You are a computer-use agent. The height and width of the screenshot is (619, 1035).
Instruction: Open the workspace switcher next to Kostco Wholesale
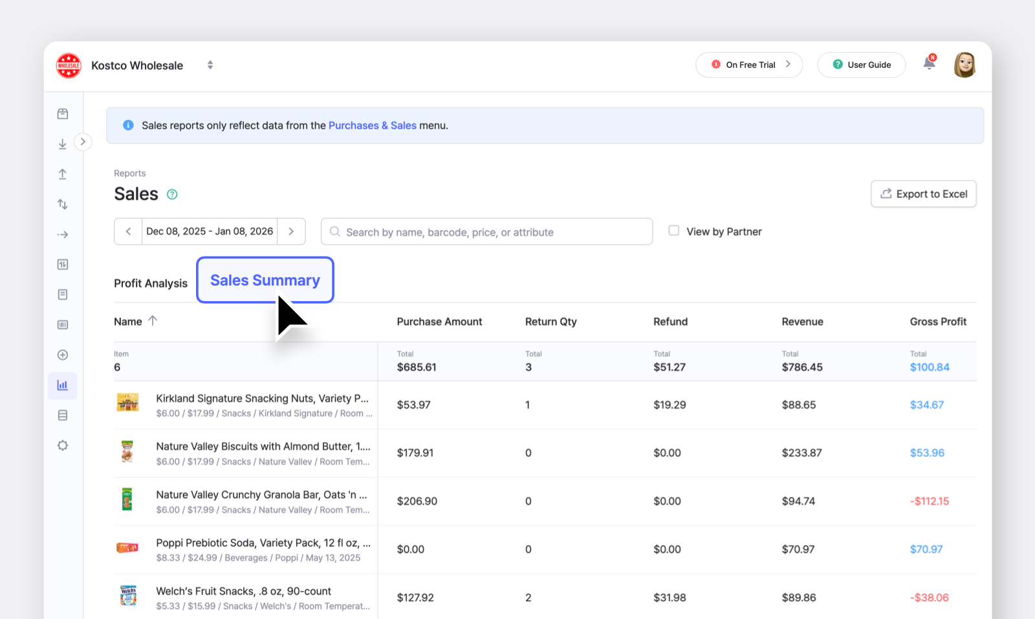point(210,65)
